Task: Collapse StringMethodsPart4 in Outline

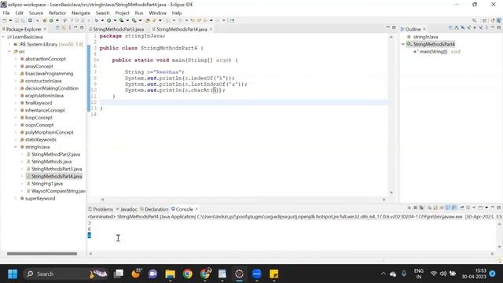Action: tap(403, 44)
